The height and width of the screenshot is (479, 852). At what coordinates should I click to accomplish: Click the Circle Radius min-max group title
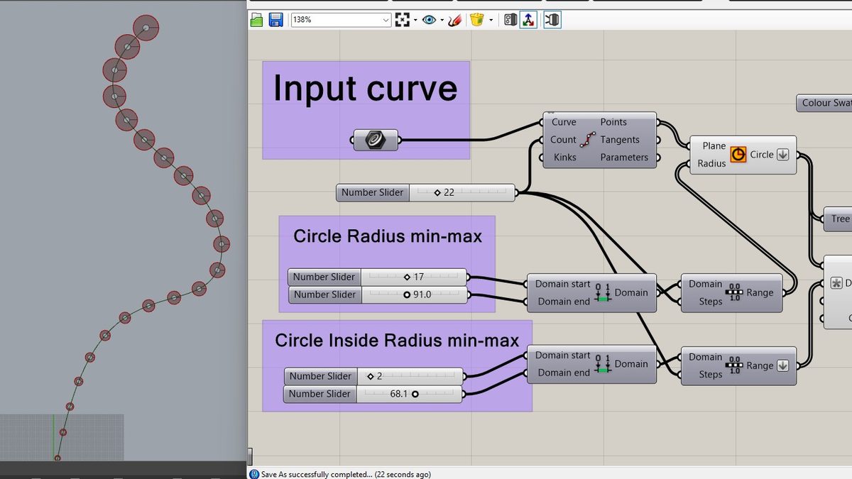pos(388,236)
